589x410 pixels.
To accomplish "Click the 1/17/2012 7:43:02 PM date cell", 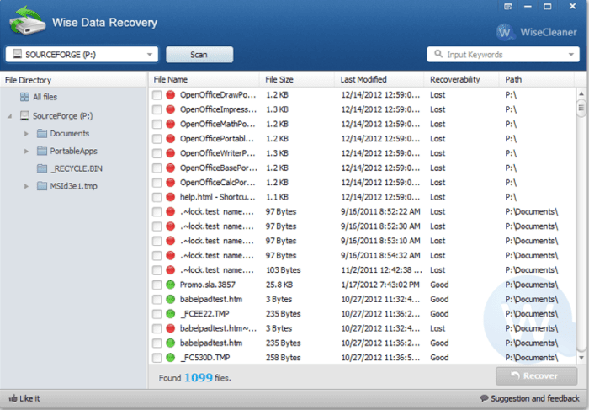I will (x=380, y=285).
